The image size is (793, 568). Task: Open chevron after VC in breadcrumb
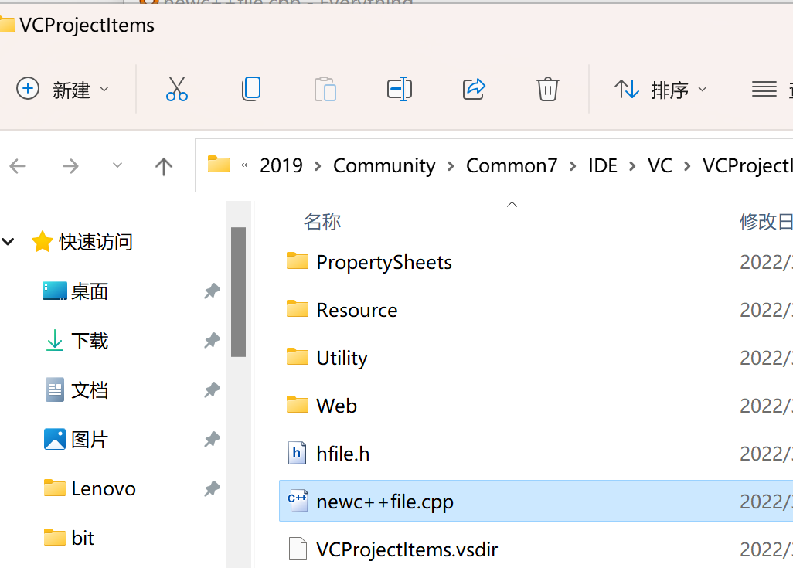pyautogui.click(x=687, y=166)
